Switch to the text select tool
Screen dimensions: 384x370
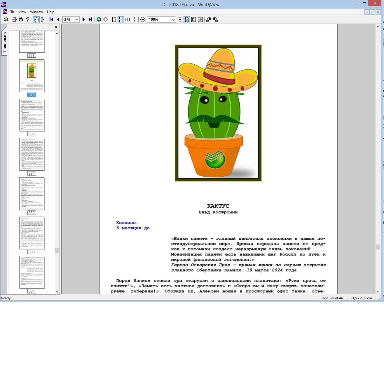[x=43, y=20]
